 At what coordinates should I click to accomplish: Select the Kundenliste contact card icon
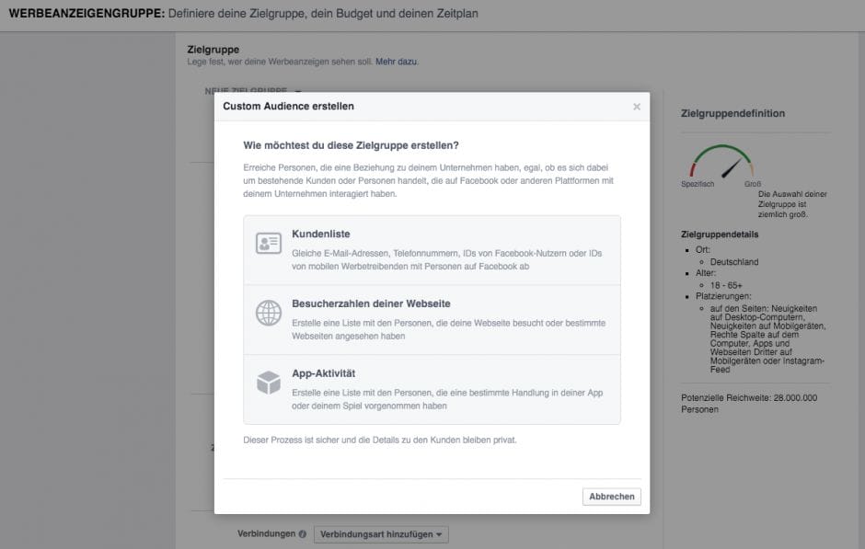coord(267,242)
